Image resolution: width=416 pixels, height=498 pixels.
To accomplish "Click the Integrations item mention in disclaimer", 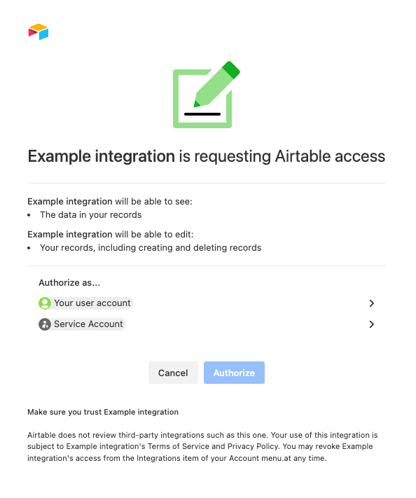I will point(165,458).
